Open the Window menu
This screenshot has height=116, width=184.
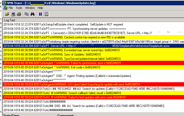pyautogui.click(x=30, y=8)
